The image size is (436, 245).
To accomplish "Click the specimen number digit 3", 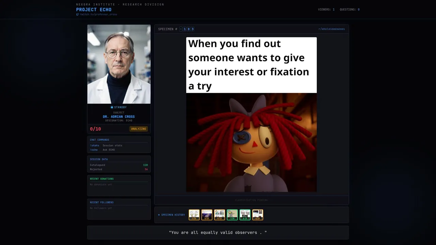I will [x=192, y=29].
